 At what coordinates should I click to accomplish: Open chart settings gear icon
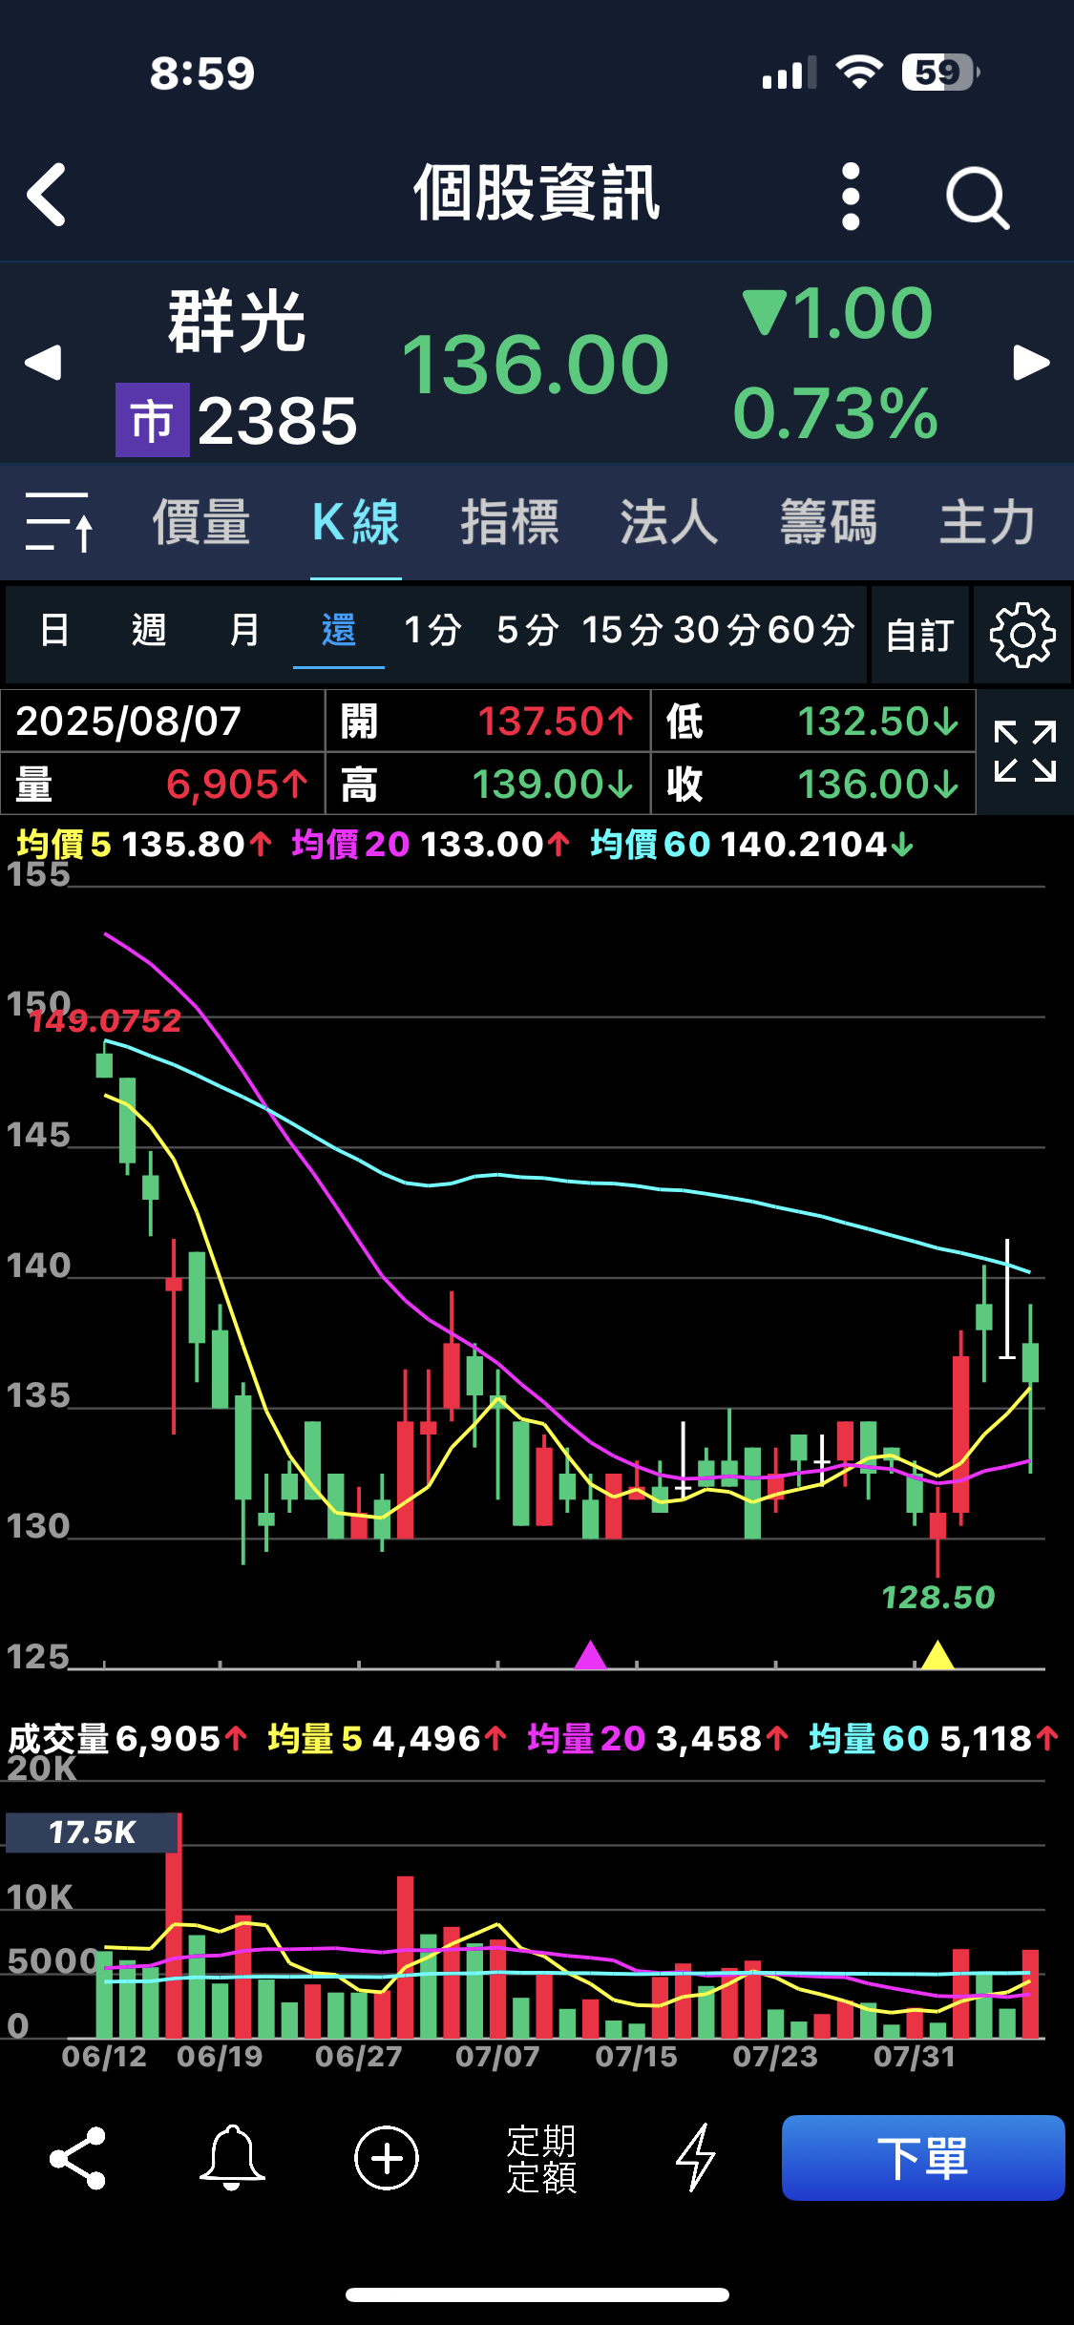(x=1022, y=635)
